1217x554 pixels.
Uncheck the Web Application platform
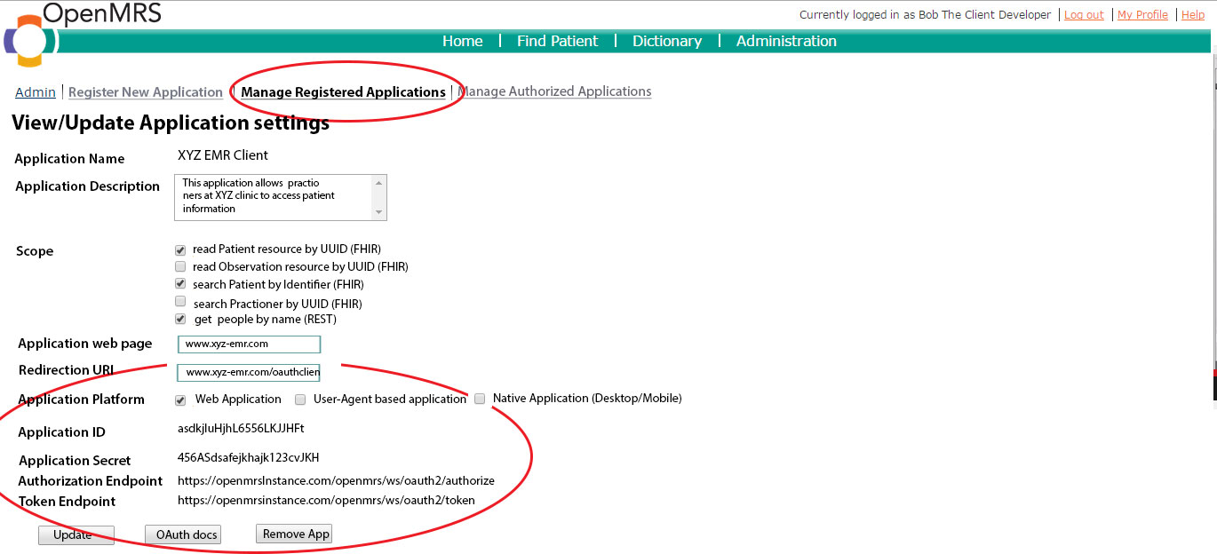coord(180,400)
